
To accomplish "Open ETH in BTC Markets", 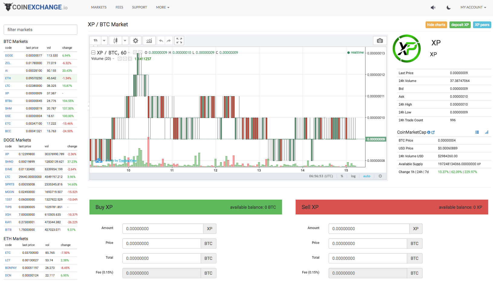I will [x=8, y=78].
